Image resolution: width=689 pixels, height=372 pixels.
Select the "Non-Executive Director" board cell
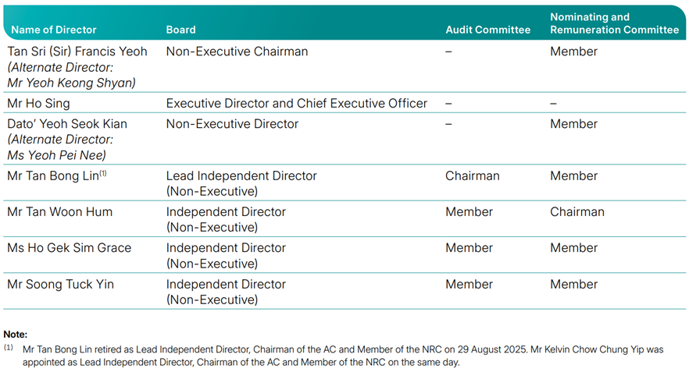232,124
